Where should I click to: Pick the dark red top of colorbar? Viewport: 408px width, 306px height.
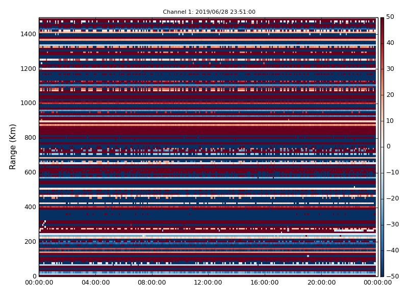click(382, 19)
